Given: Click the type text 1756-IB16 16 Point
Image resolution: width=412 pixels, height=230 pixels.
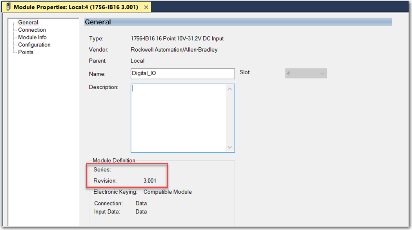Looking at the screenshot, I should click(177, 38).
